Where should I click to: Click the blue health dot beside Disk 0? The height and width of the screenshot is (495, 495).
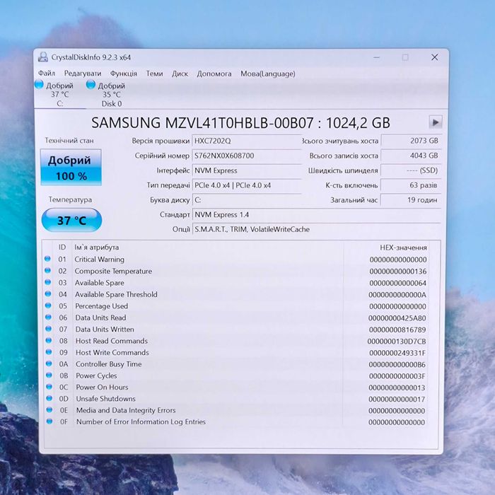click(91, 84)
